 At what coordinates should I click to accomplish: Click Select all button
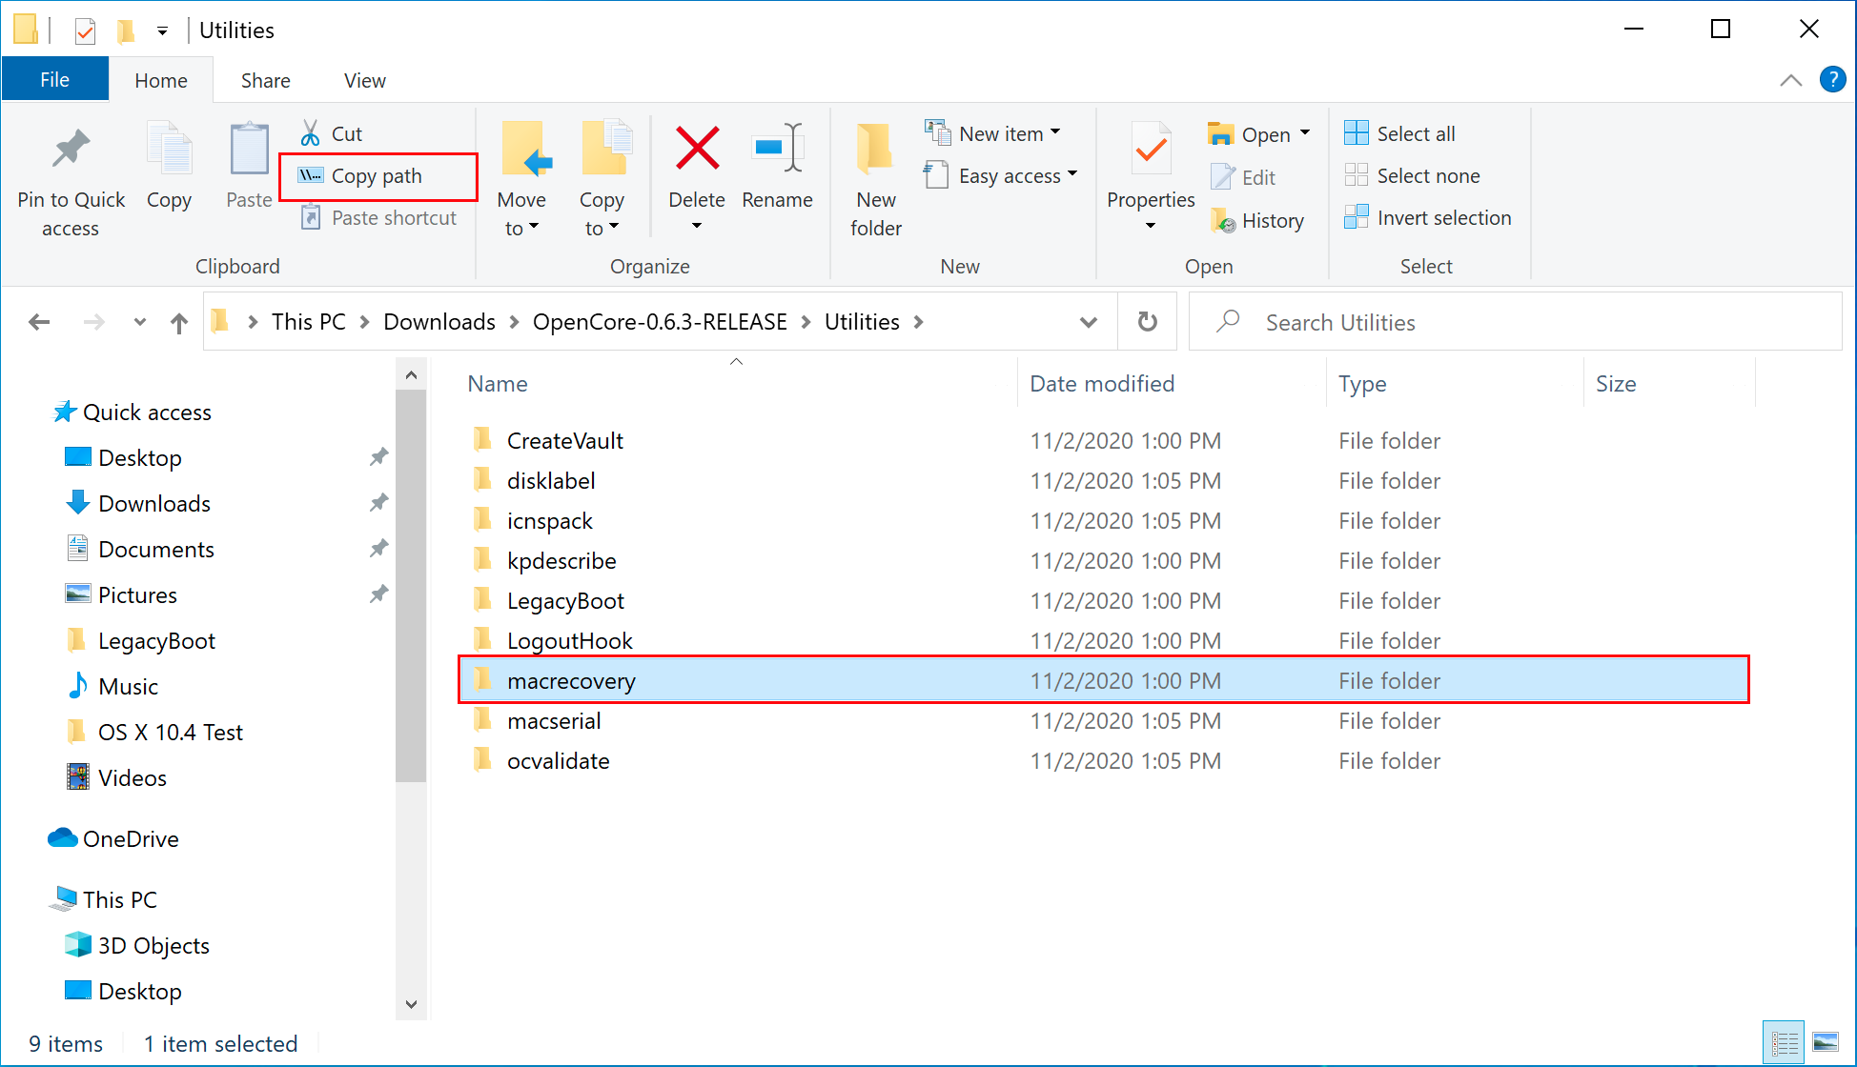[x=1399, y=133]
